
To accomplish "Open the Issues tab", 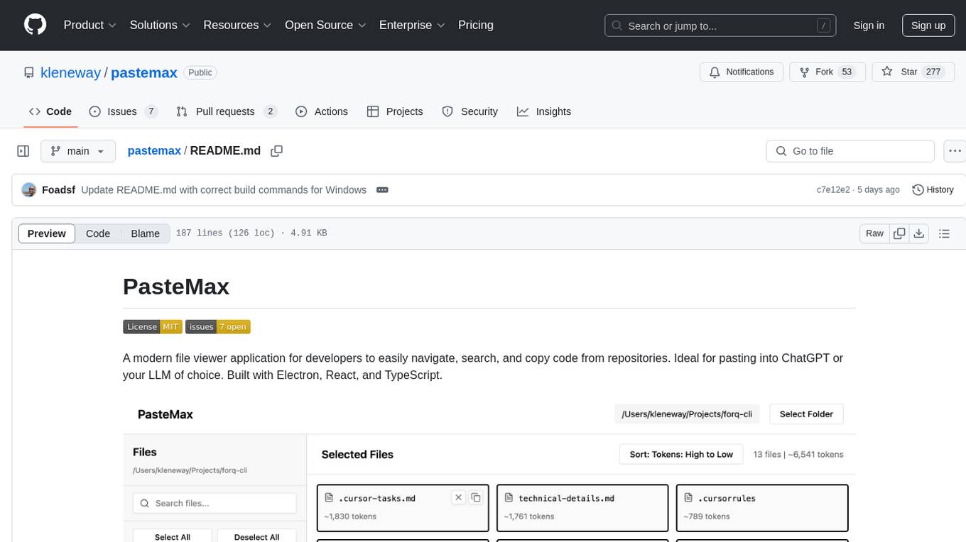I will 123,111.
